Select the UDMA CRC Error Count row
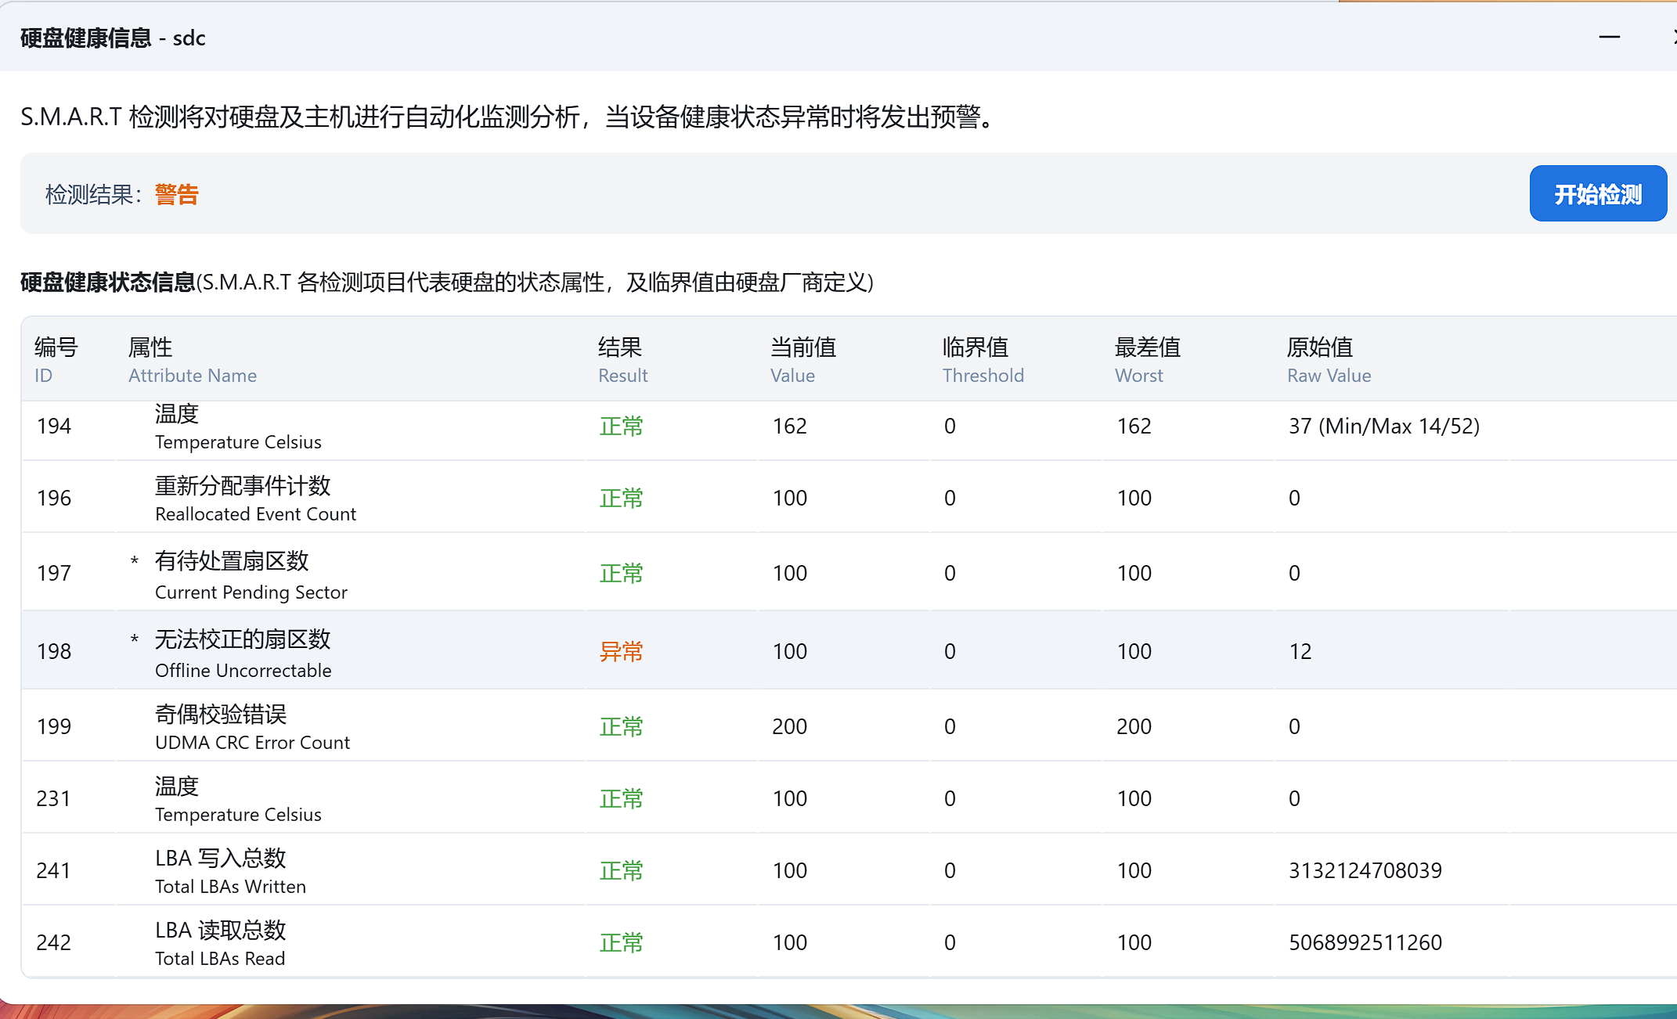The width and height of the screenshot is (1677, 1019). [252, 727]
